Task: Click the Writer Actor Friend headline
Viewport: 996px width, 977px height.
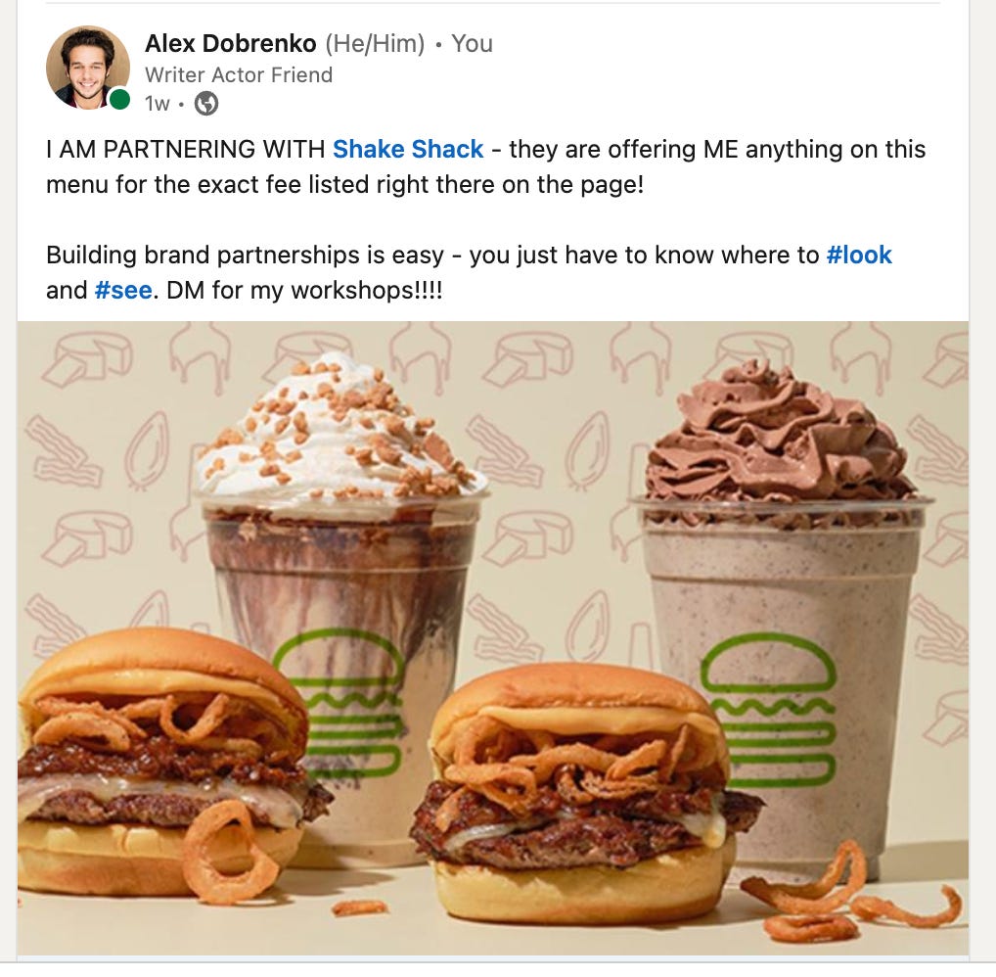Action: click(239, 75)
